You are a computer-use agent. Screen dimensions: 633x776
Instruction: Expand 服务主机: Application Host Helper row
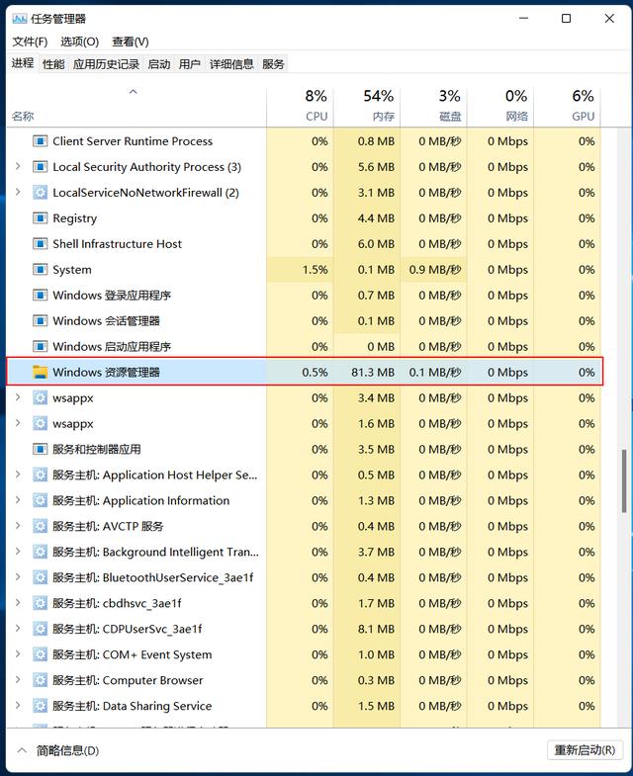(19, 474)
